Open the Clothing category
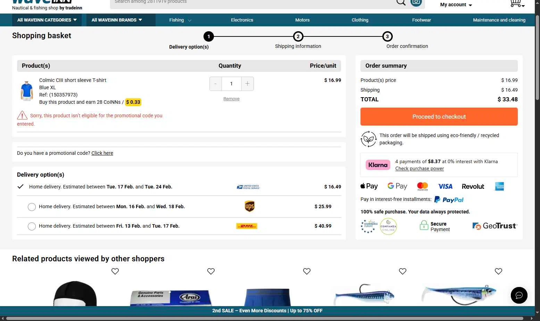 pyautogui.click(x=360, y=20)
